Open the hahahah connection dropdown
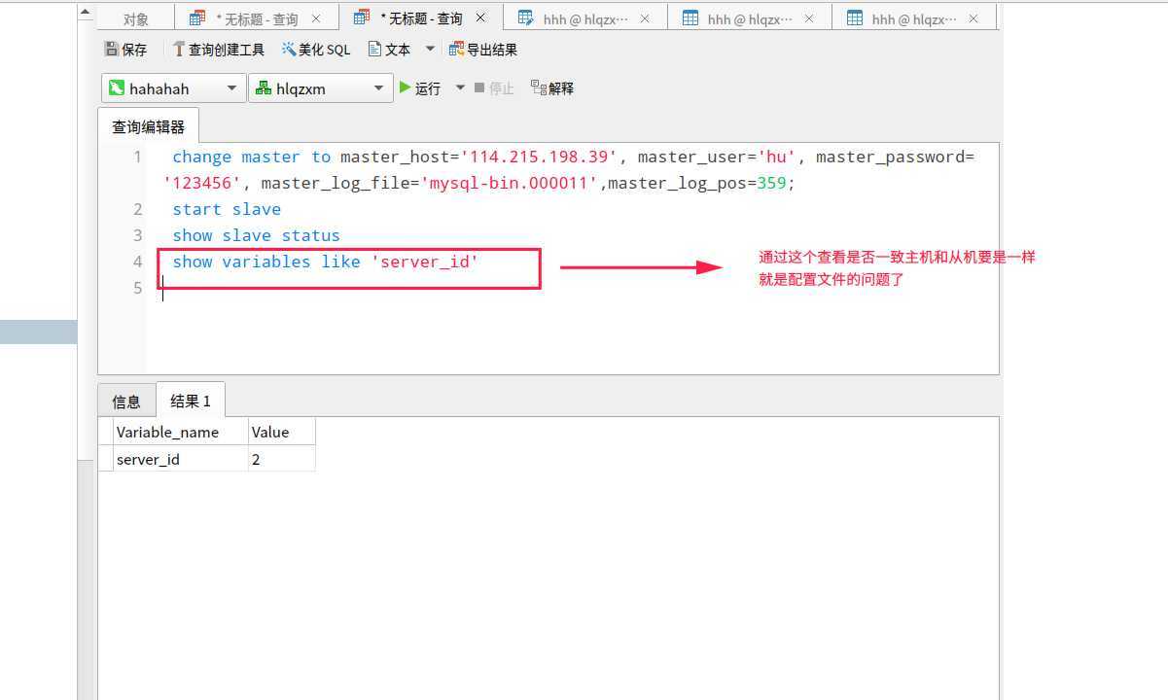This screenshot has width=1168, height=700. click(x=173, y=88)
